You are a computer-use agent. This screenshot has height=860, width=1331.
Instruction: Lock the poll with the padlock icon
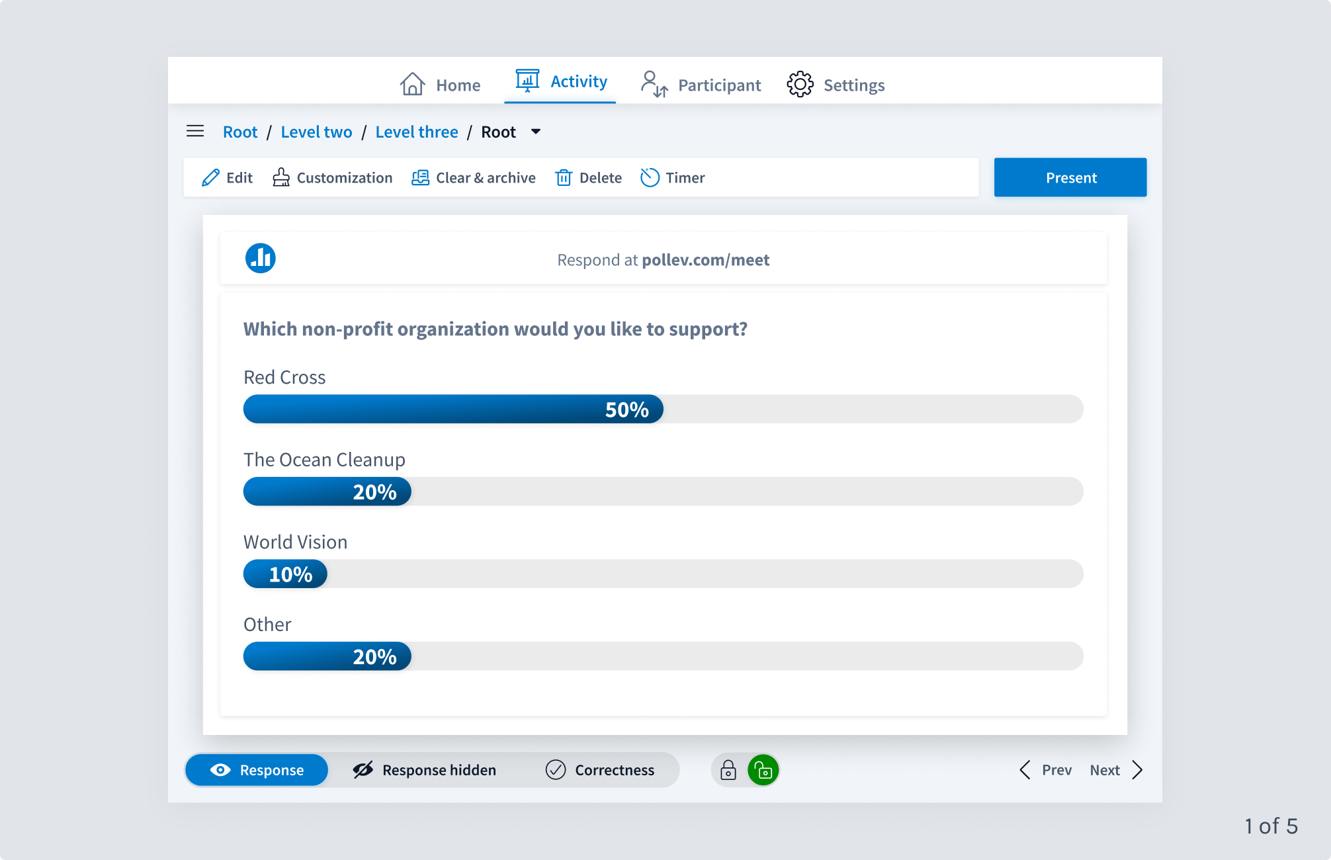pos(728,770)
